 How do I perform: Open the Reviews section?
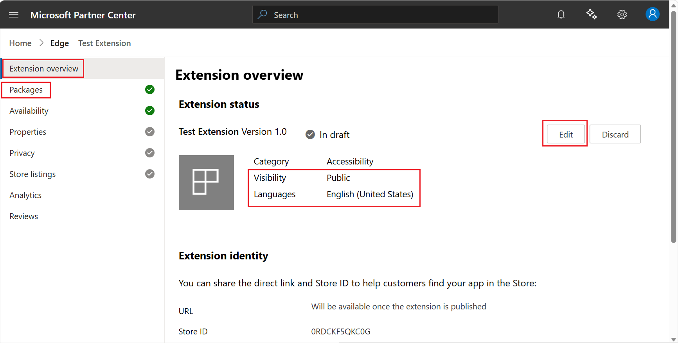[83, 216]
